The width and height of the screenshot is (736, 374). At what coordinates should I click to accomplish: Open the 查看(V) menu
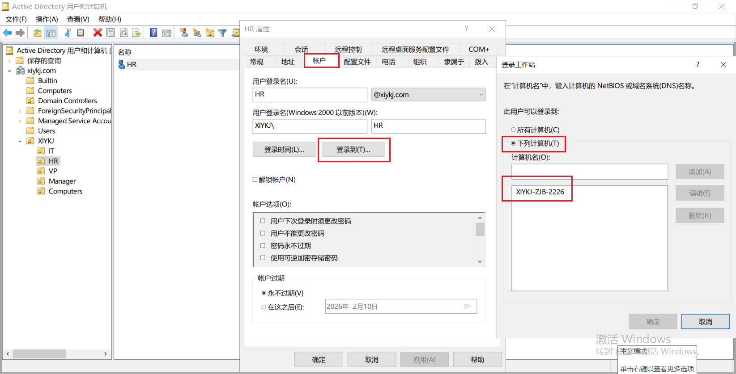78,19
